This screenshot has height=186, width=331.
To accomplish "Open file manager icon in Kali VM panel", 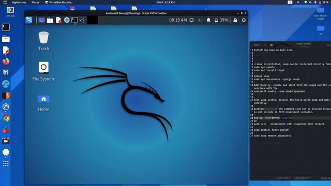I will (x=50, y=20).
